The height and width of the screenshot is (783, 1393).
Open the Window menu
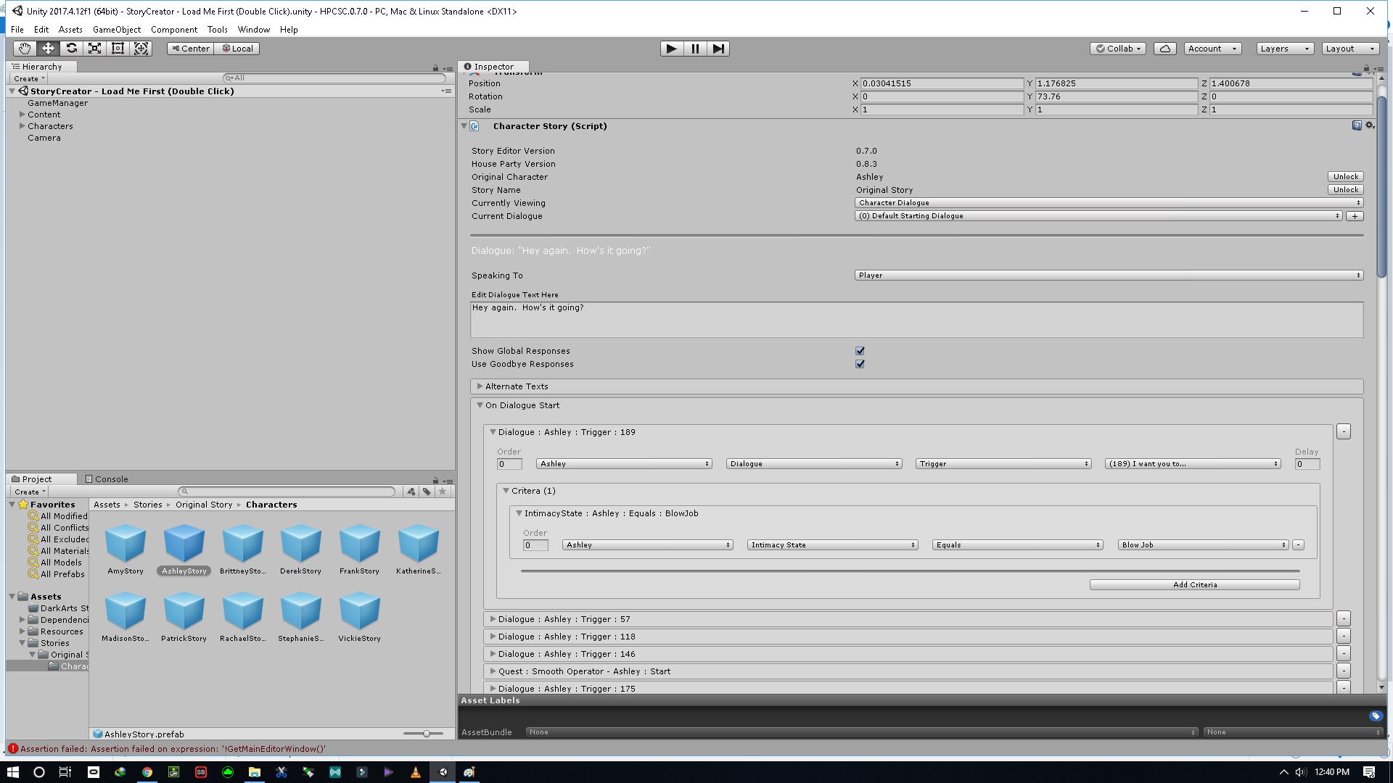point(253,30)
